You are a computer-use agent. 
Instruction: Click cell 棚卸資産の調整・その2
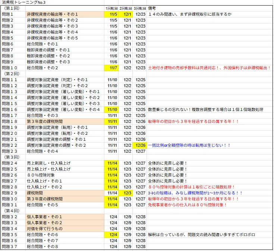[x=65, y=56]
